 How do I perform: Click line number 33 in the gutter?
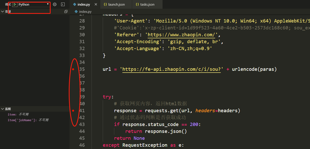82,55
